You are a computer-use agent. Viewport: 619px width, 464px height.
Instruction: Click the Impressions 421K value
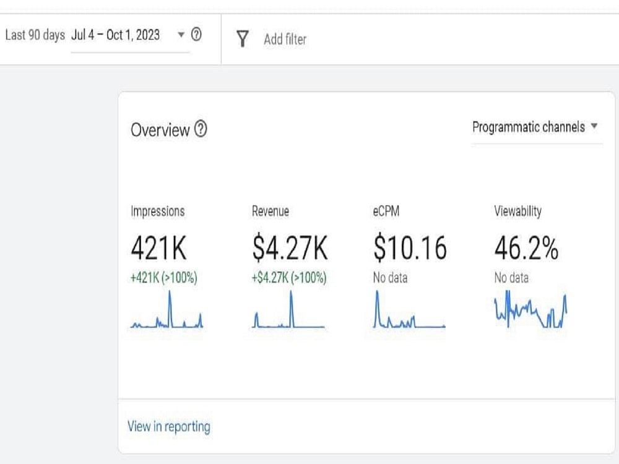[x=158, y=248]
